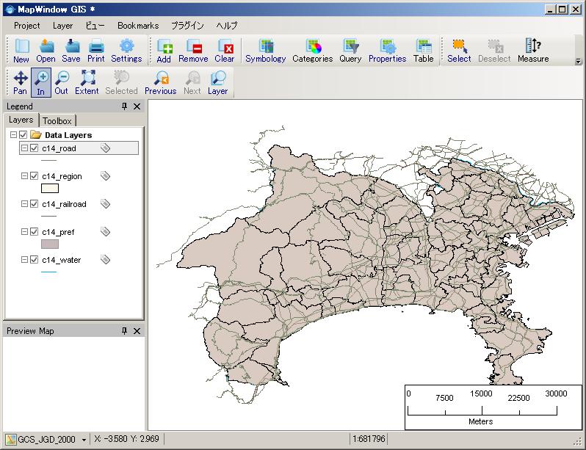Select the Pan tool
The width and height of the screenshot is (586, 450).
click(x=20, y=82)
